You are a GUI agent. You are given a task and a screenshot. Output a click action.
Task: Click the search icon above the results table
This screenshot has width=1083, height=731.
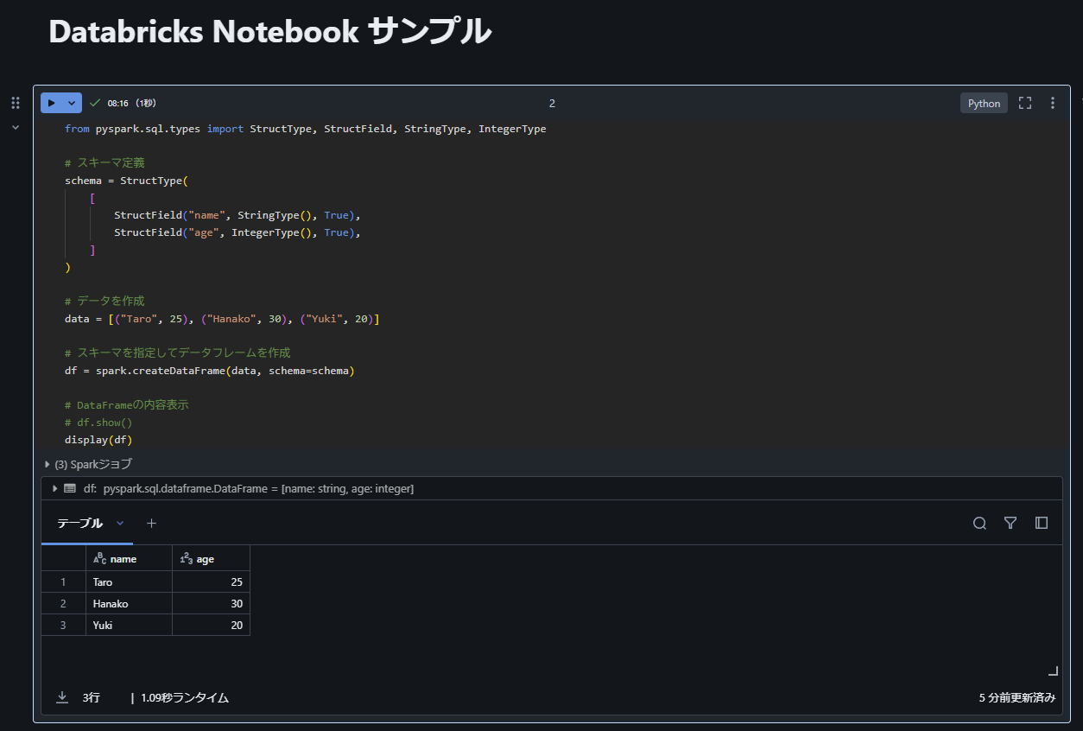click(979, 523)
